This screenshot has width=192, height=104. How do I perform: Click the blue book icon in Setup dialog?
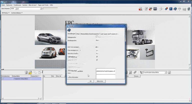(69, 30)
